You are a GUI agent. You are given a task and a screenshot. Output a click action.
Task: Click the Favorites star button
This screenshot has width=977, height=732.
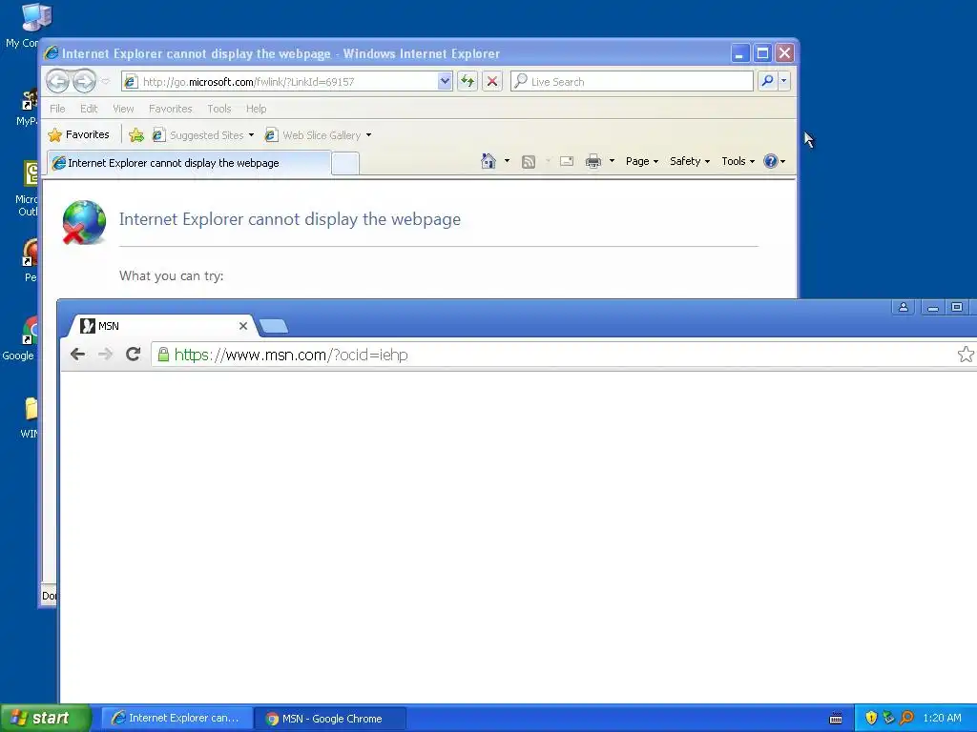(78, 134)
